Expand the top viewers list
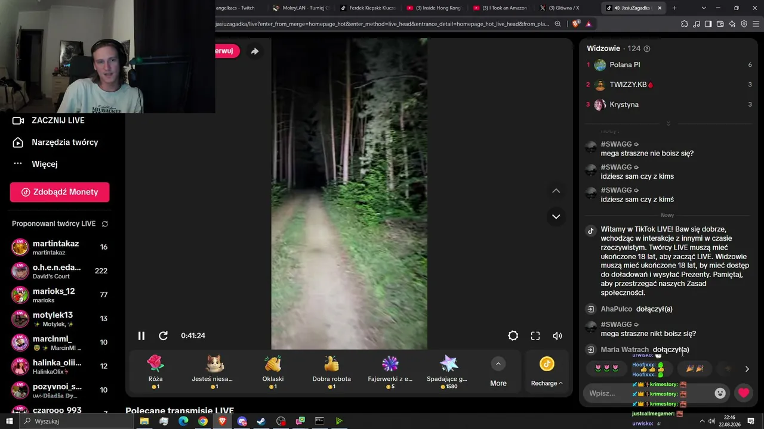Image resolution: width=764 pixels, height=429 pixels. [668, 123]
